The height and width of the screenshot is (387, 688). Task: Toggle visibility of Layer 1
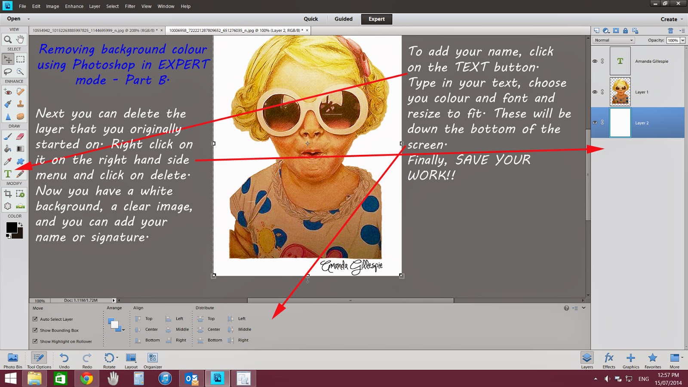[x=595, y=92]
